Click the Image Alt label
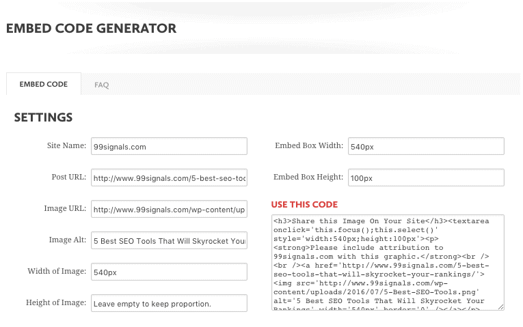This screenshot has width=523, height=327. (x=68, y=240)
